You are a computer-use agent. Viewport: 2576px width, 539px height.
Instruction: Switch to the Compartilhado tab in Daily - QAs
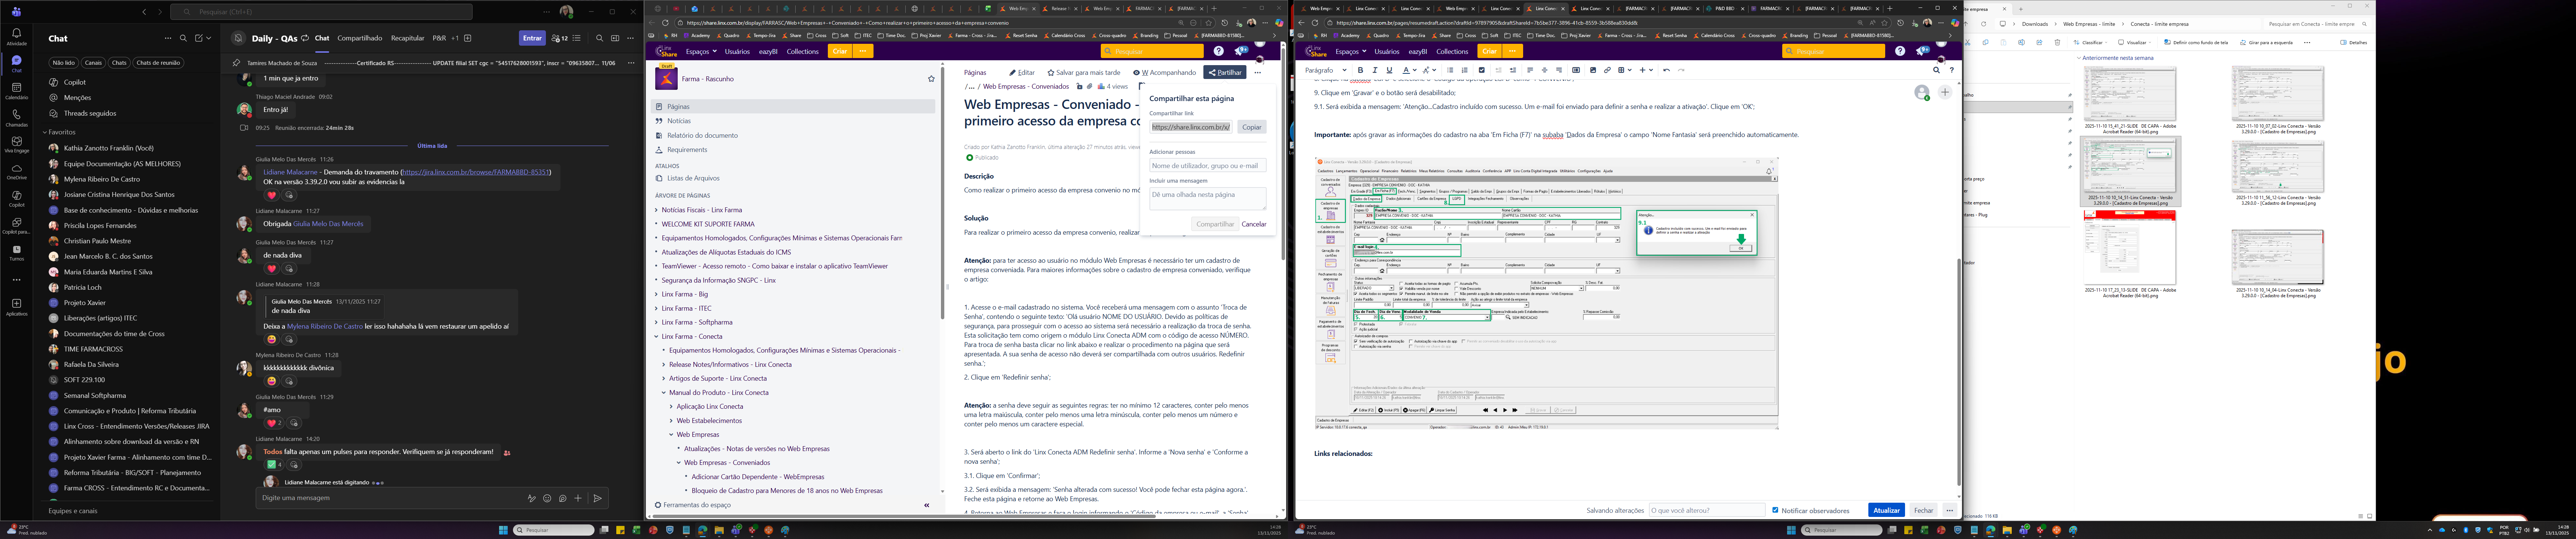[x=360, y=38]
